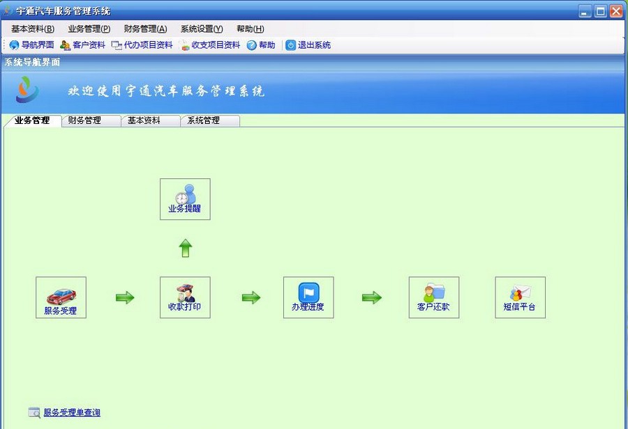Open the 客户还款 icon
Viewport: 628px width, 429px height.
coord(434,297)
